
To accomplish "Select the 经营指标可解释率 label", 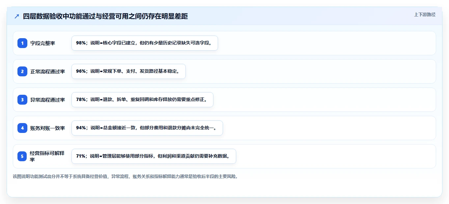I will [47, 156].
